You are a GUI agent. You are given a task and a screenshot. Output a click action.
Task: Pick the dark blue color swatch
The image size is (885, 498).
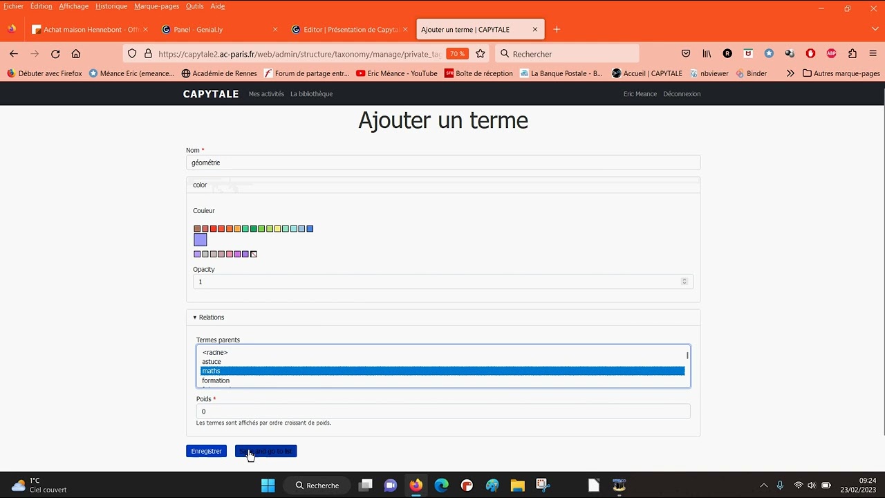pos(310,229)
